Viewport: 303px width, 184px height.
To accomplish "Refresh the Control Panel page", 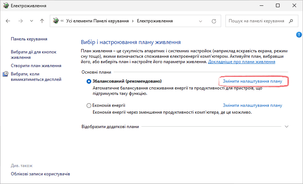I will tap(214, 21).
